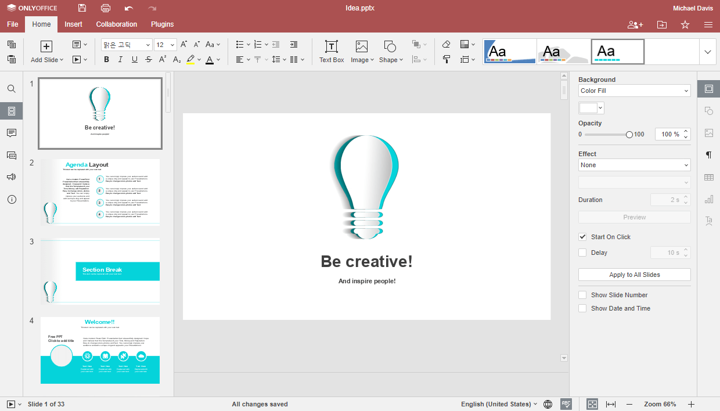Open the Background fill type dropdown
The height and width of the screenshot is (411, 720).
(x=634, y=91)
